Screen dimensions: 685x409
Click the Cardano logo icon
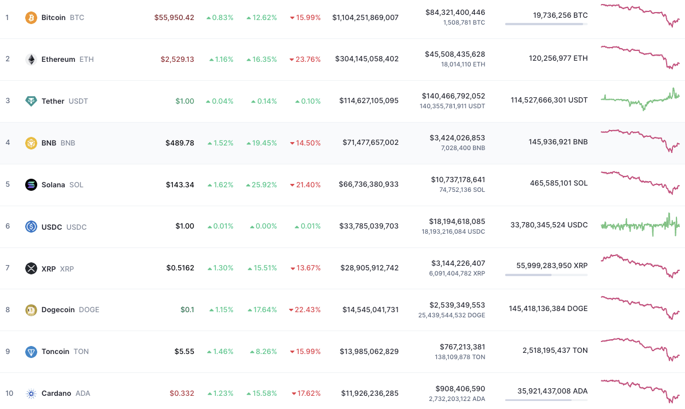point(31,394)
